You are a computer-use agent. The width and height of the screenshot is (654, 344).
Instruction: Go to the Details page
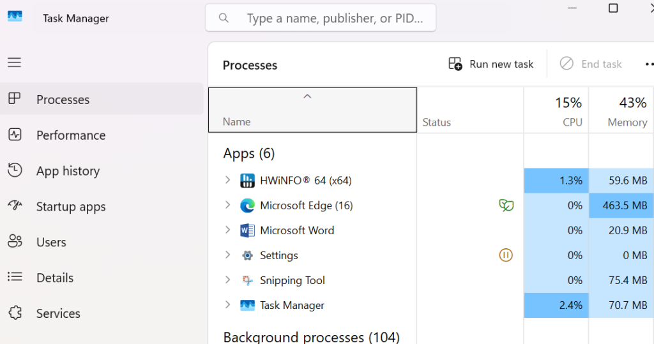click(x=102, y=278)
